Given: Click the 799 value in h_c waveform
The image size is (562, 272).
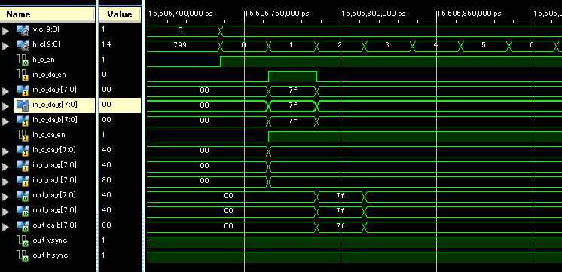Looking at the screenshot, I should 180,45.
